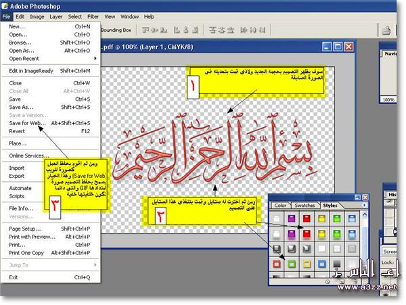Open the Edit menu

click(x=20, y=16)
